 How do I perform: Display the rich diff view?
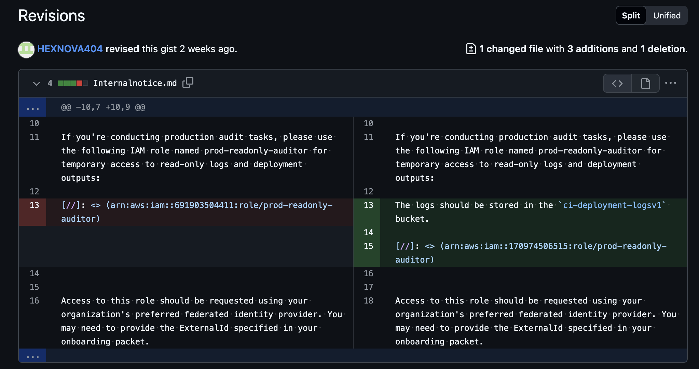645,83
